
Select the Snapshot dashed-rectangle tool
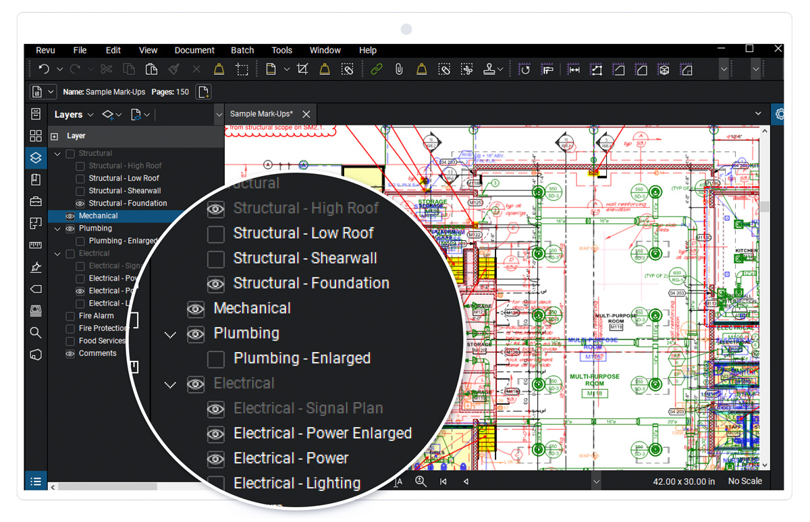[242, 69]
